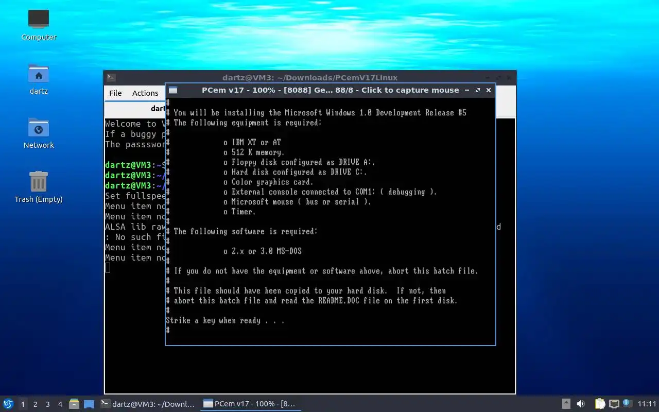Image resolution: width=659 pixels, height=412 pixels.
Task: Click the removable media eject tray icon
Action: [x=566, y=404]
